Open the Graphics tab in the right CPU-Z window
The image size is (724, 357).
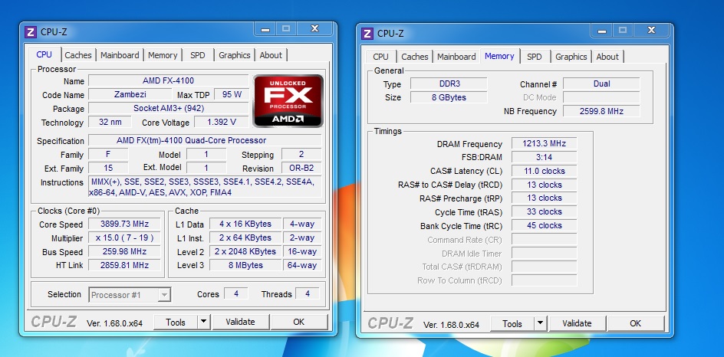pos(571,56)
